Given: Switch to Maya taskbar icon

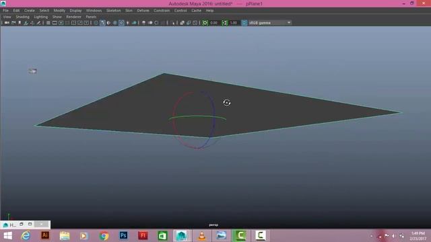Looking at the screenshot, I should [x=182, y=235].
